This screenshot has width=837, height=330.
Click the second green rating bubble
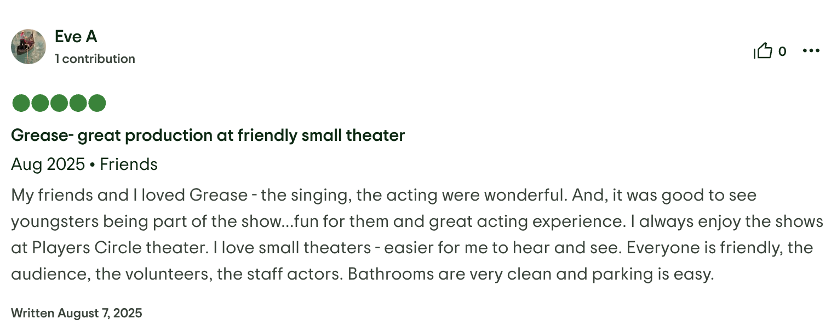(39, 103)
